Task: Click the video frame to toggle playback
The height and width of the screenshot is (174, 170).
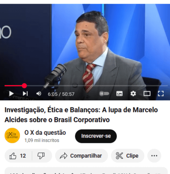Action: click(x=85, y=45)
